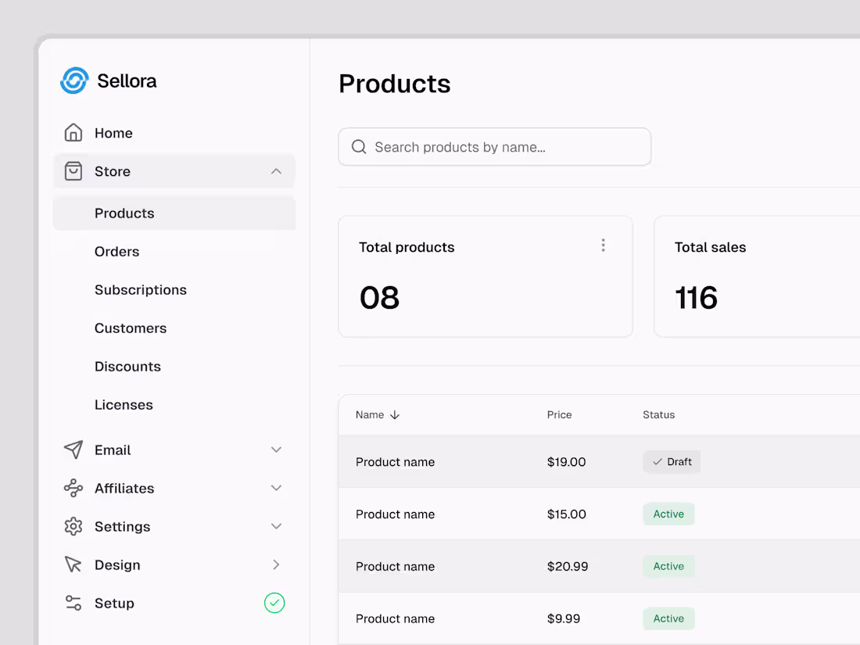This screenshot has height=645, width=860.
Task: Click the Sellora logo icon
Action: (x=73, y=81)
